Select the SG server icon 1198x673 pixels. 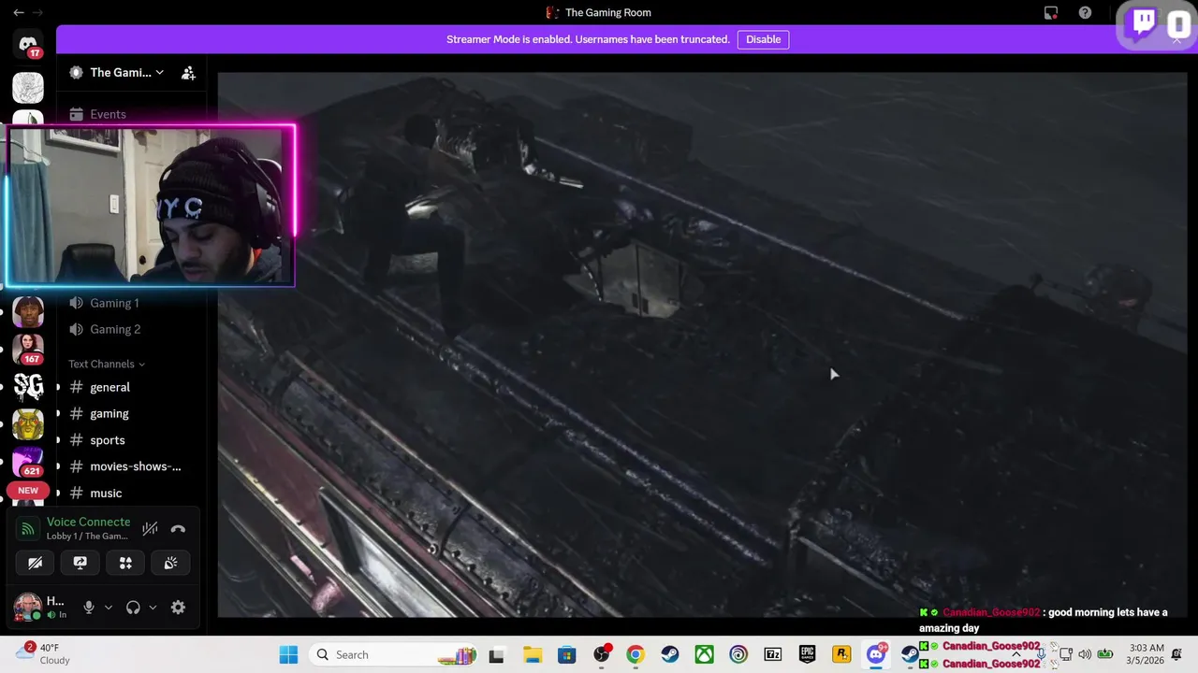tap(28, 386)
